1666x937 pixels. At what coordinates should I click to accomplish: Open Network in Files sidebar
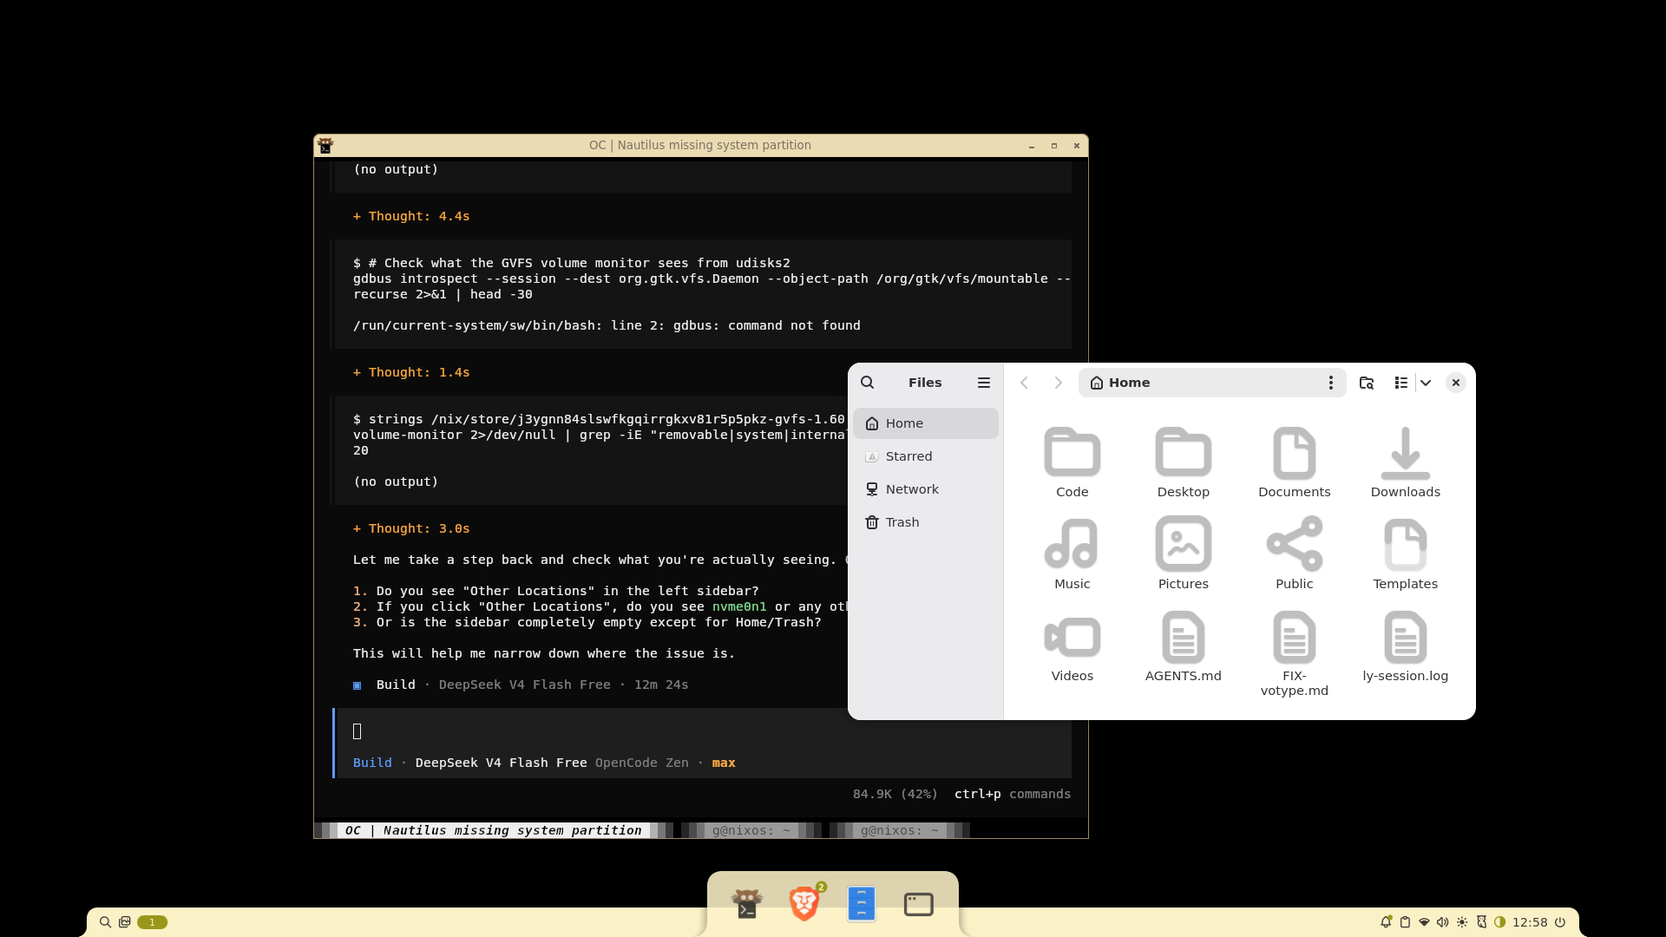(925, 489)
